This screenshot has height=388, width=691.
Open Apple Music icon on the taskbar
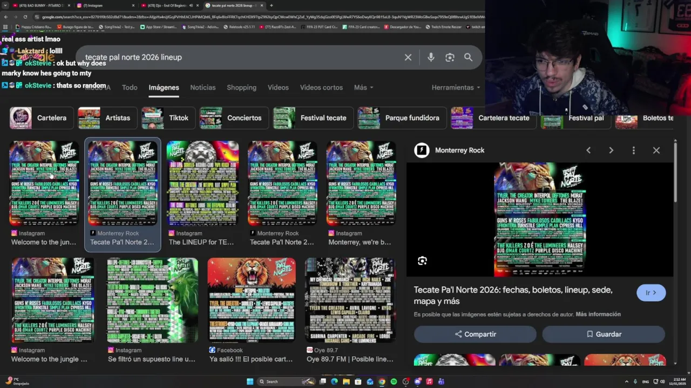[x=429, y=382]
